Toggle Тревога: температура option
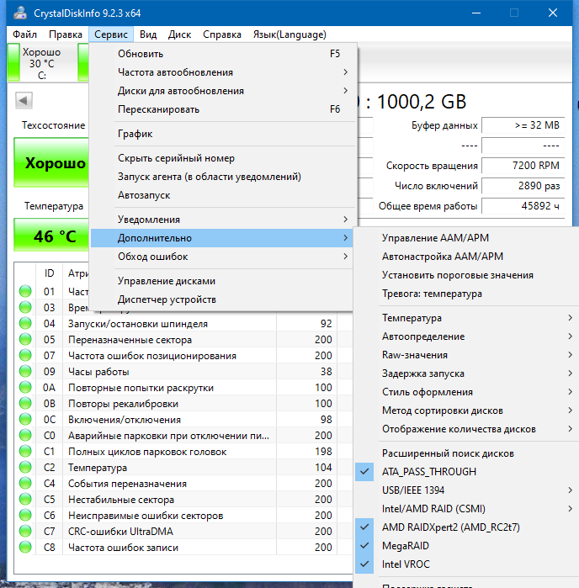 (x=466, y=294)
